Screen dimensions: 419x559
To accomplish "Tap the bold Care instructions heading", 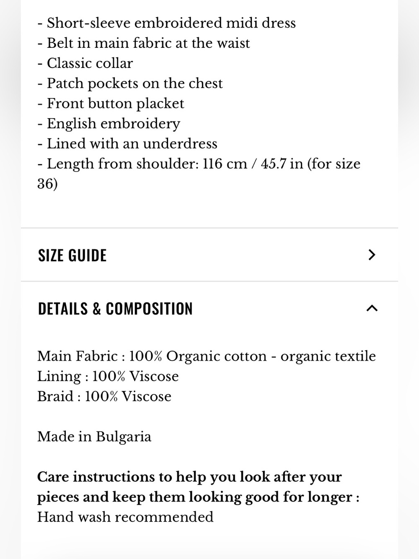I will pos(198,487).
